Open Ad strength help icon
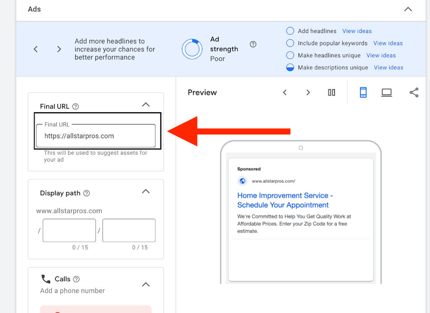This screenshot has height=313, width=430. pos(253,44)
